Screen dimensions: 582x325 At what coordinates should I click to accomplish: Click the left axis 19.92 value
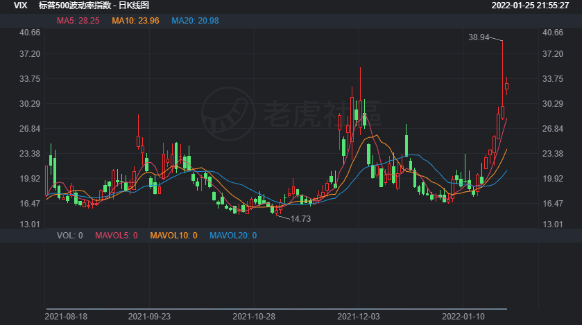tap(30, 179)
